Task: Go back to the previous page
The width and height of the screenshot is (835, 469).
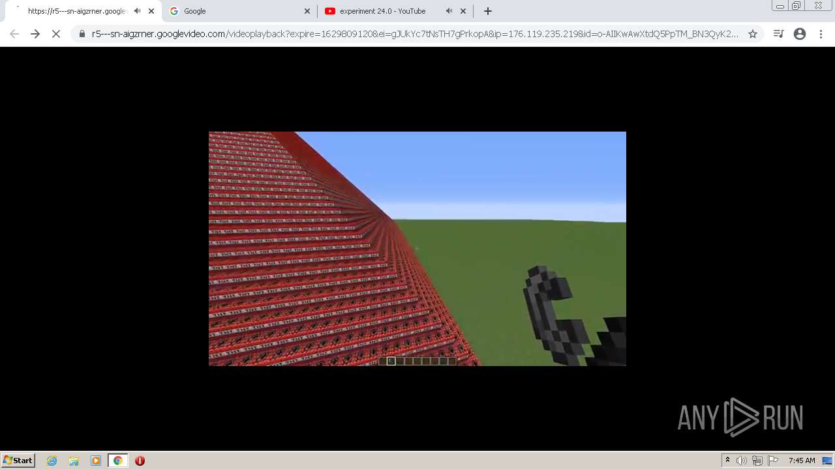Action: click(x=14, y=34)
